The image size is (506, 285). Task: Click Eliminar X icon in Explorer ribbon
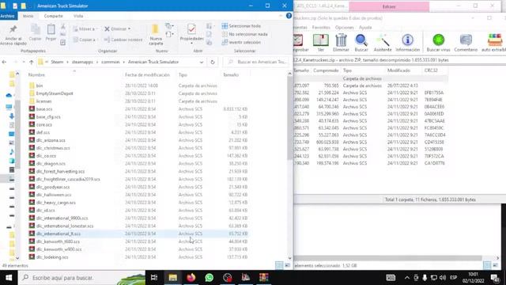(108, 29)
